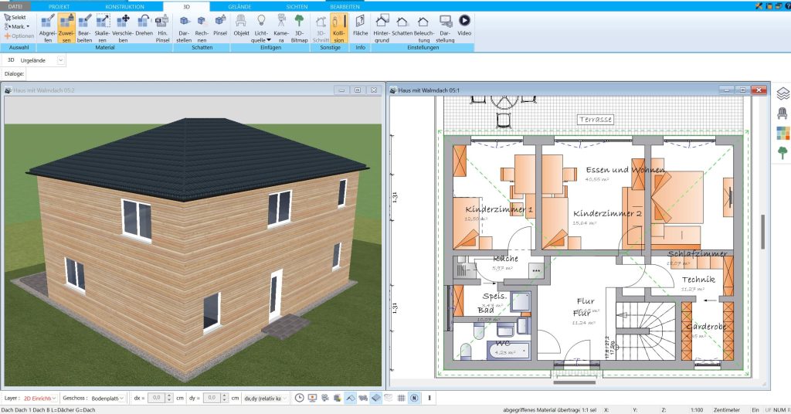The width and height of the screenshot is (791, 414).
Task: Insert a Kamera into the 3D scene
Action: tap(281, 27)
